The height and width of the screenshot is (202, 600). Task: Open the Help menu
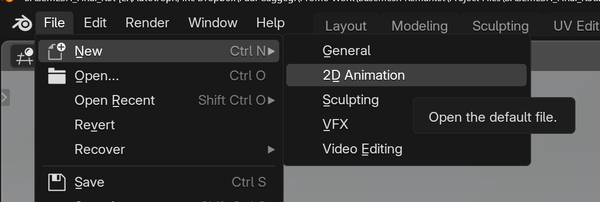[x=270, y=23]
